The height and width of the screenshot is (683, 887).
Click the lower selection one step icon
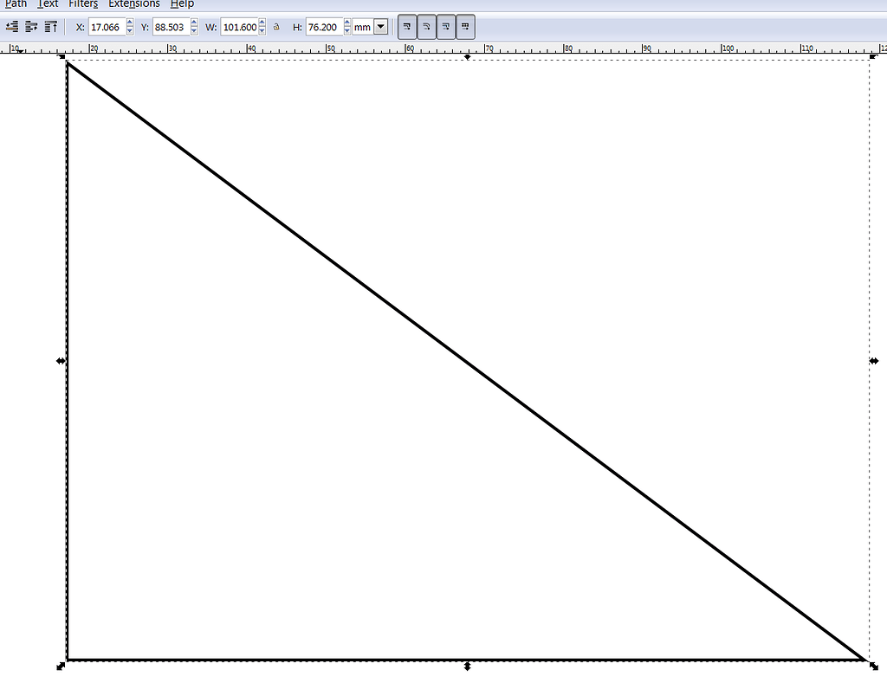[x=30, y=26]
